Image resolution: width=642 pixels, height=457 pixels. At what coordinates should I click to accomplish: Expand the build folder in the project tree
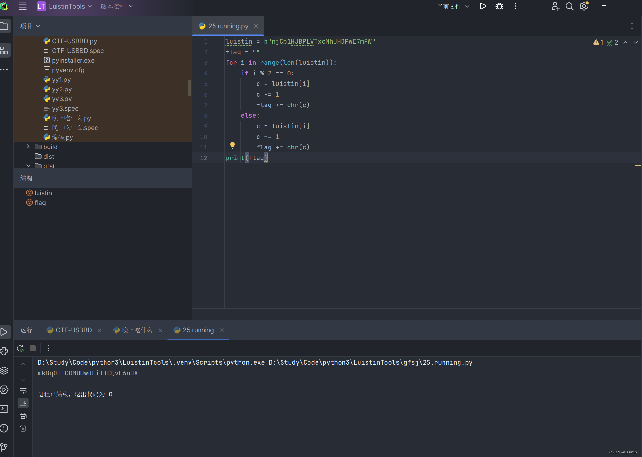pyautogui.click(x=28, y=147)
